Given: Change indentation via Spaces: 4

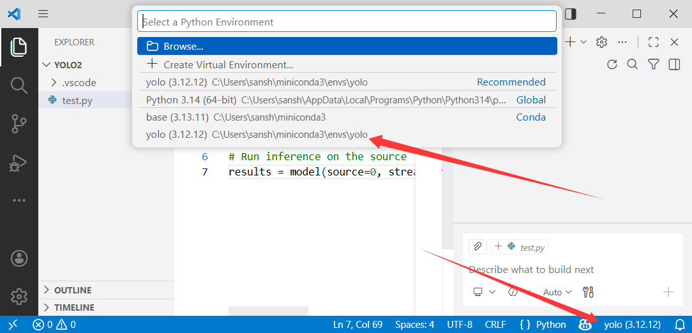Looking at the screenshot, I should (x=415, y=325).
